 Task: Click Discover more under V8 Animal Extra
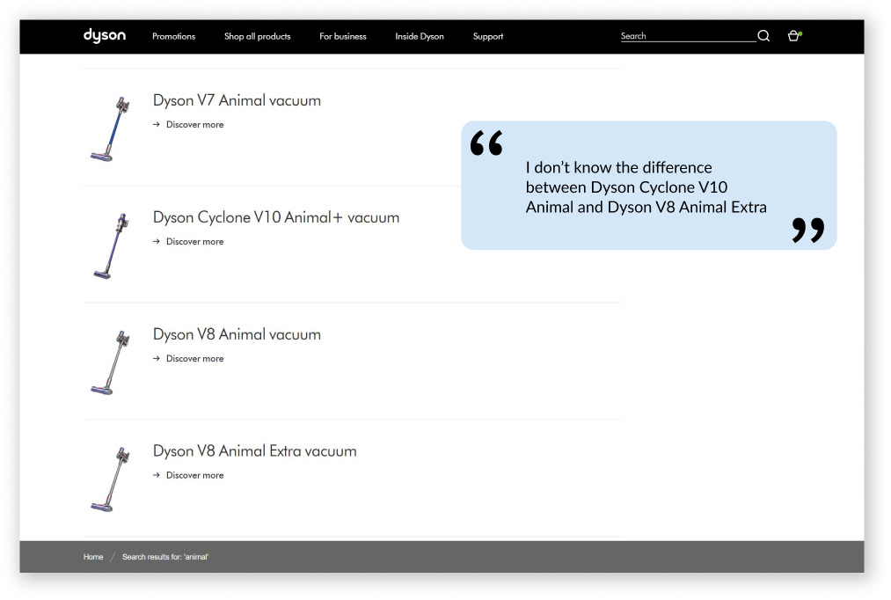click(195, 475)
